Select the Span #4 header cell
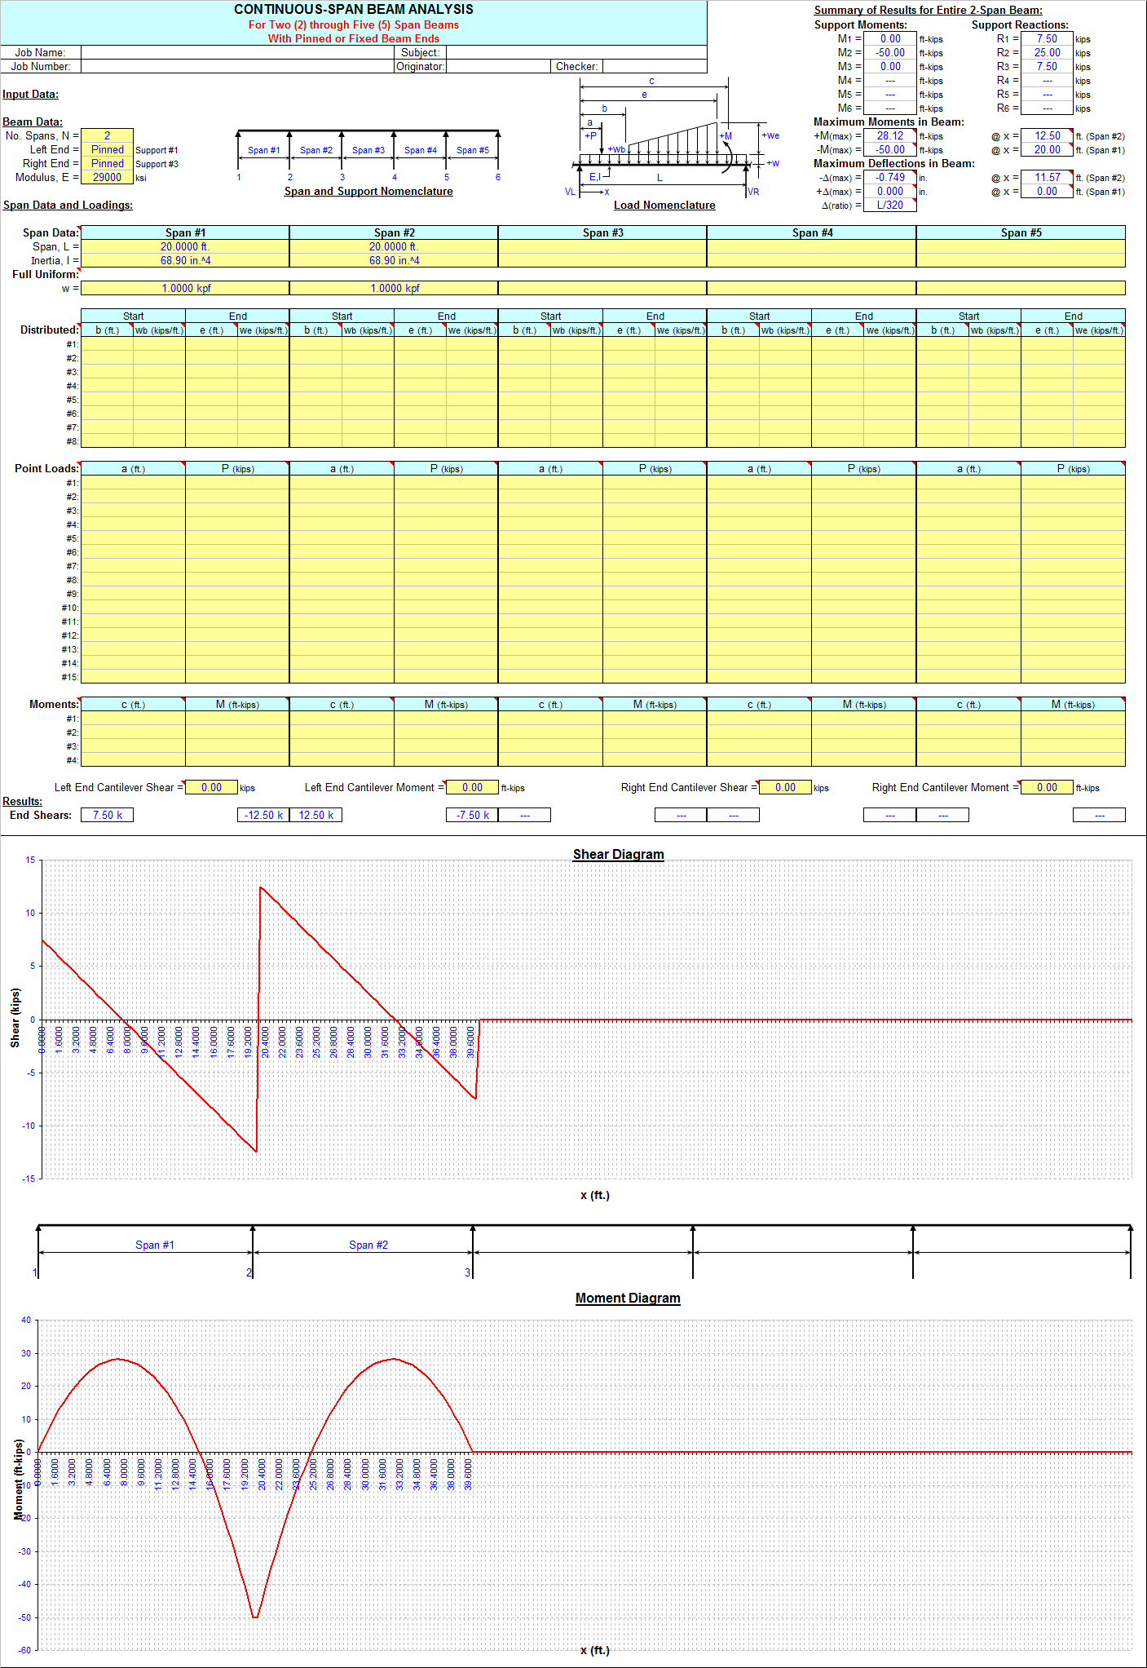 pos(812,232)
